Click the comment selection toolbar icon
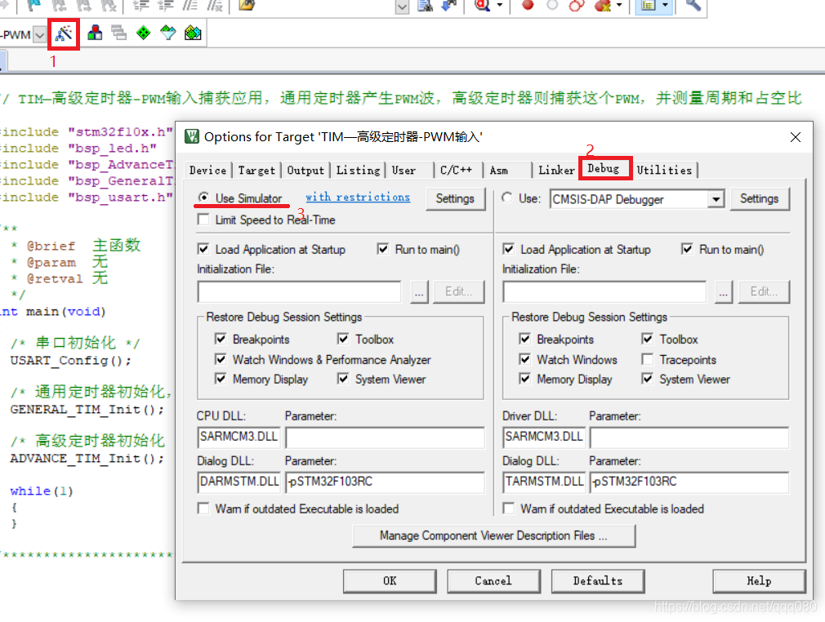This screenshot has width=825, height=622. tap(190, 5)
